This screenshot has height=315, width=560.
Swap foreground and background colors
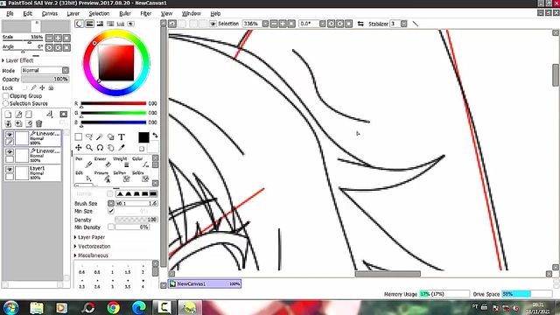(155, 136)
